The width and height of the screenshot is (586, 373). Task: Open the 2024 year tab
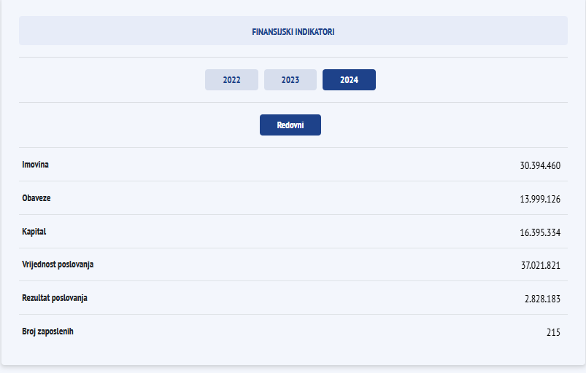click(349, 80)
